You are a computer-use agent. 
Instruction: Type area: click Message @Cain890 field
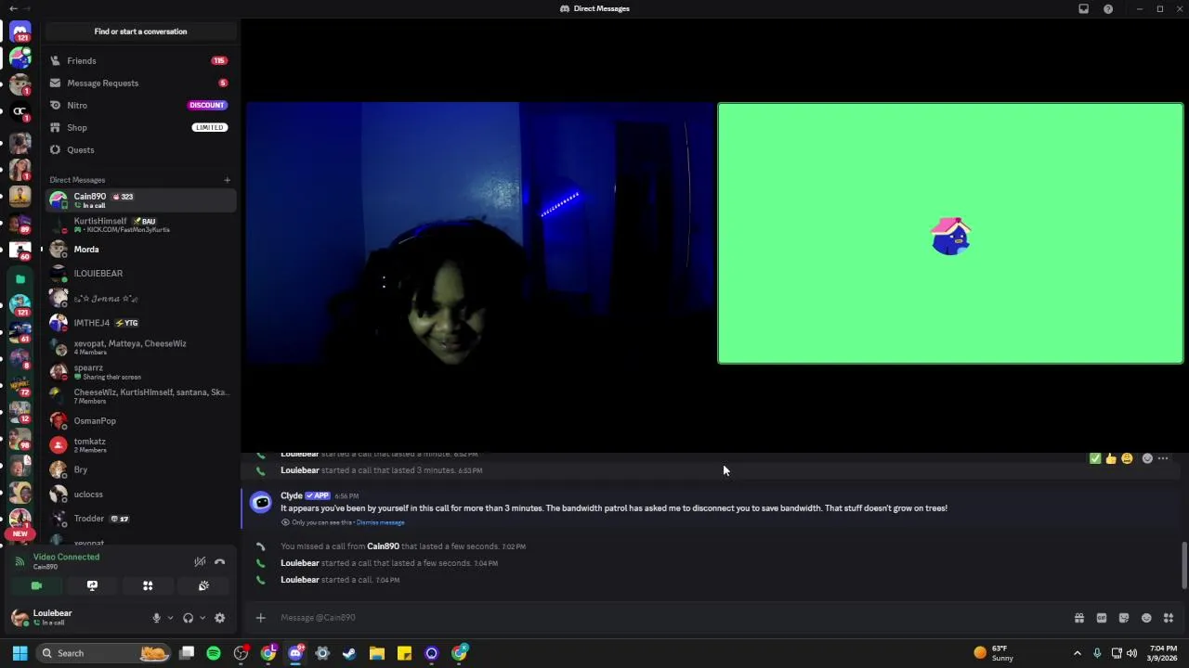coord(669,618)
